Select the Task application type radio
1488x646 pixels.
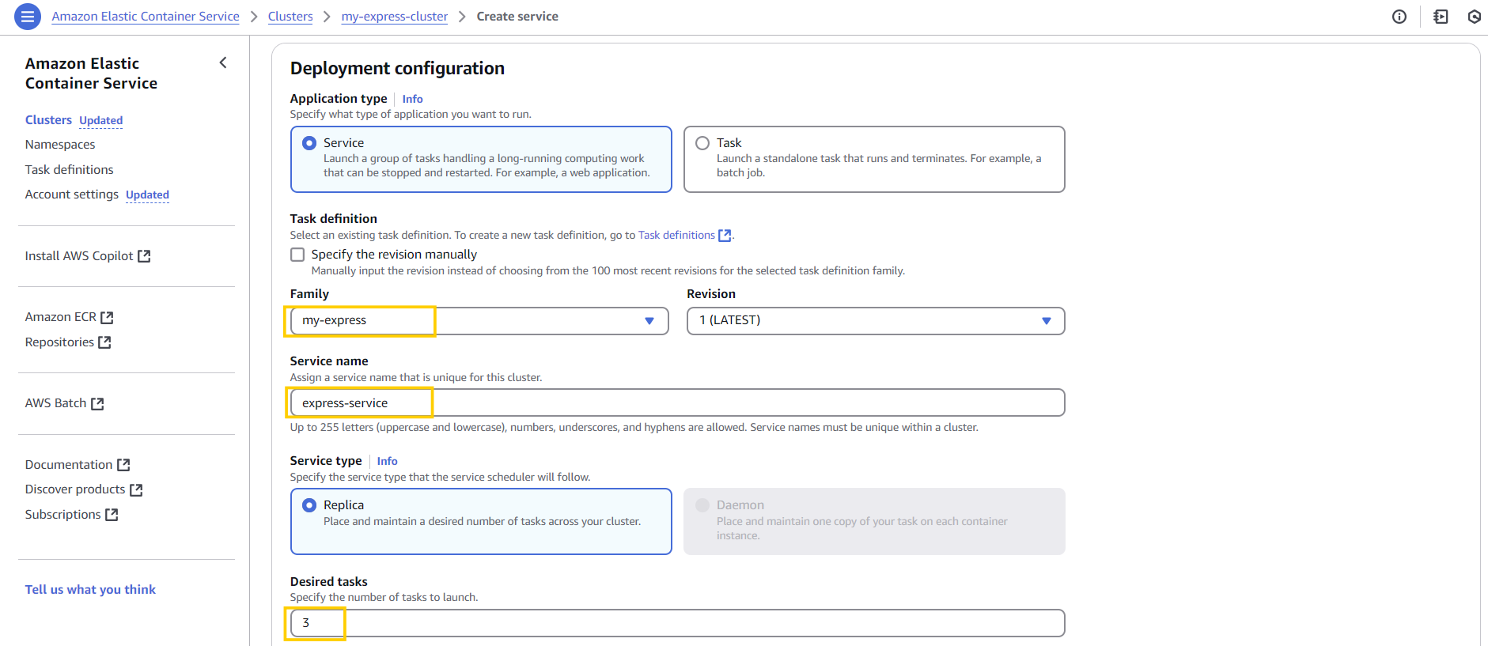click(702, 143)
